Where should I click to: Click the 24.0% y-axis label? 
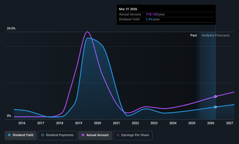[x=11, y=28]
